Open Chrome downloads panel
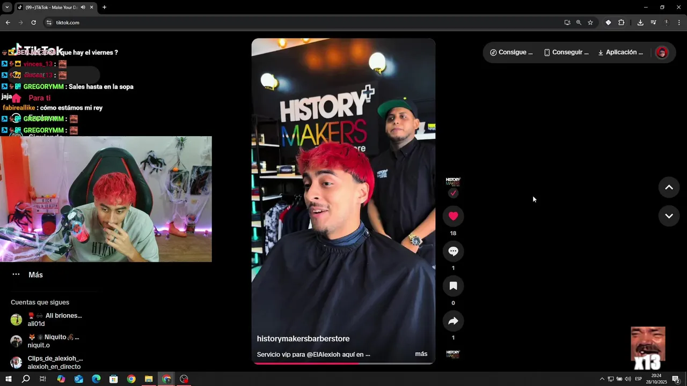The image size is (687, 386). click(640, 23)
